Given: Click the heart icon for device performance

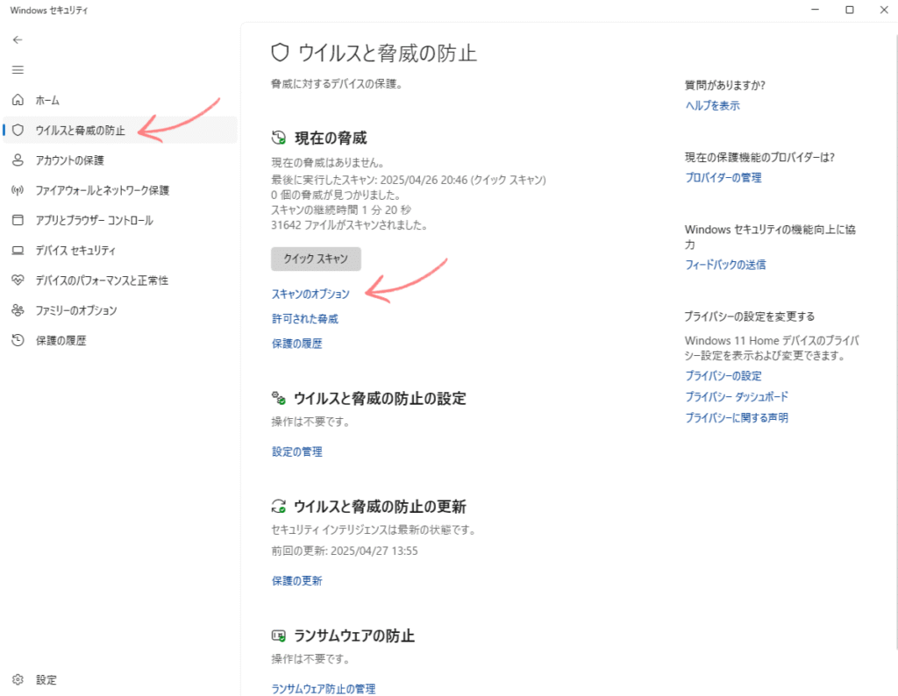Looking at the screenshot, I should pos(18,280).
